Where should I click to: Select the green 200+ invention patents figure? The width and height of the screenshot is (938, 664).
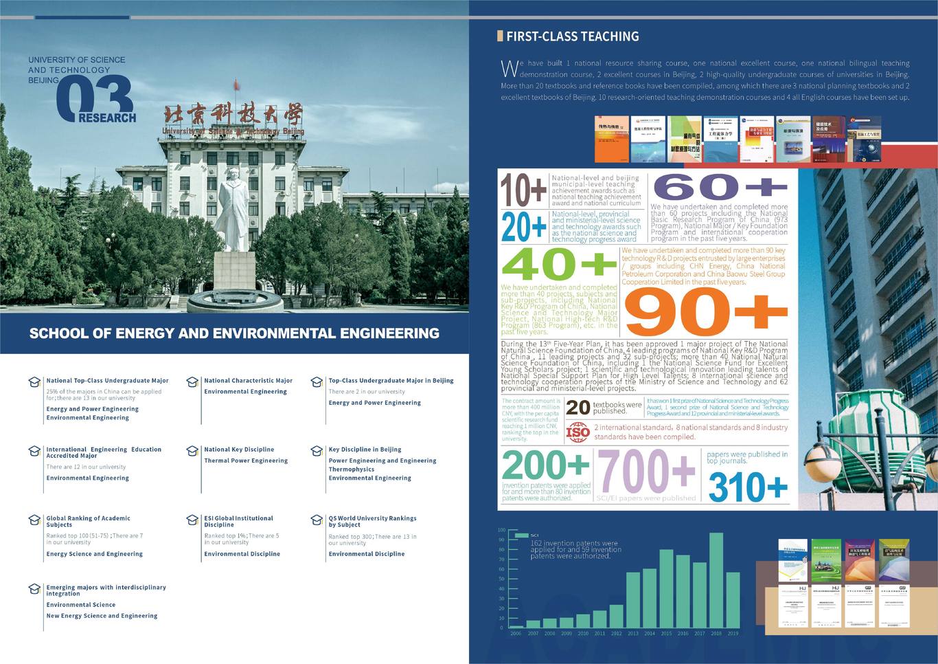pyautogui.click(x=546, y=465)
